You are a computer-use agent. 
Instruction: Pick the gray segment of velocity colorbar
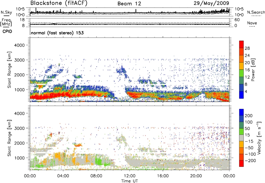pyautogui.click(x=241, y=138)
